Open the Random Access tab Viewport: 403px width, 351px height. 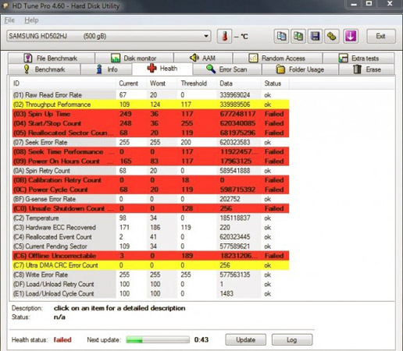pos(277,58)
